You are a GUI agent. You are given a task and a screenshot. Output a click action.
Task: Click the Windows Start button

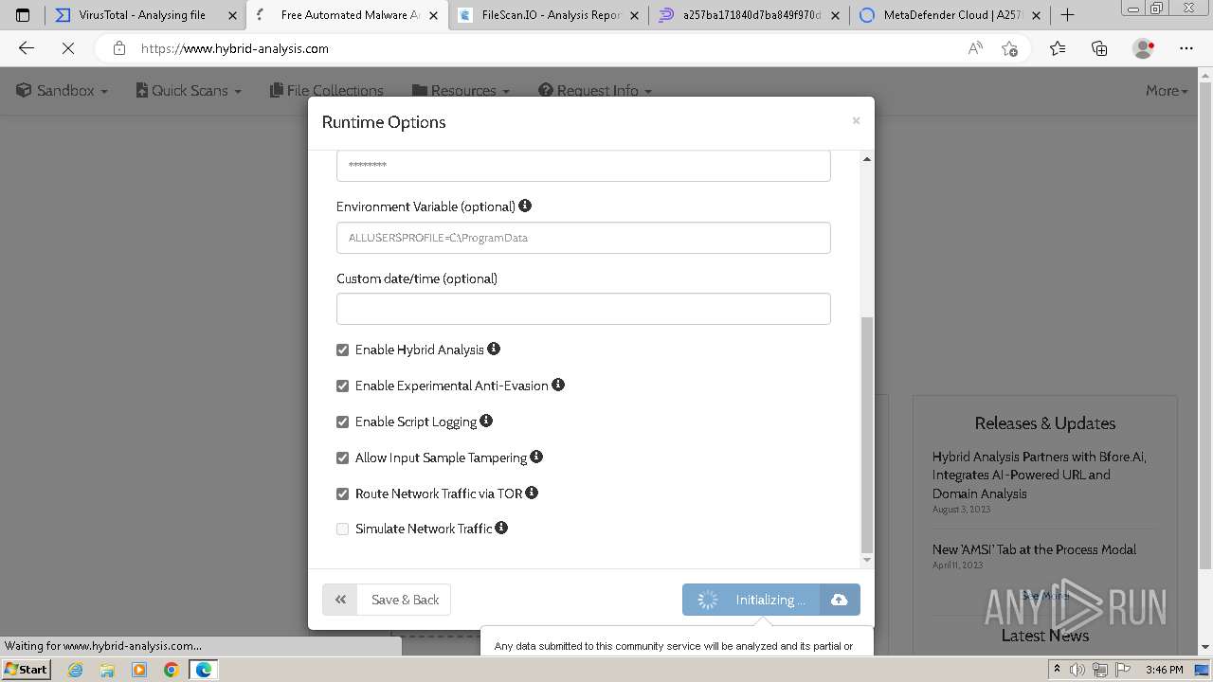tap(27, 670)
